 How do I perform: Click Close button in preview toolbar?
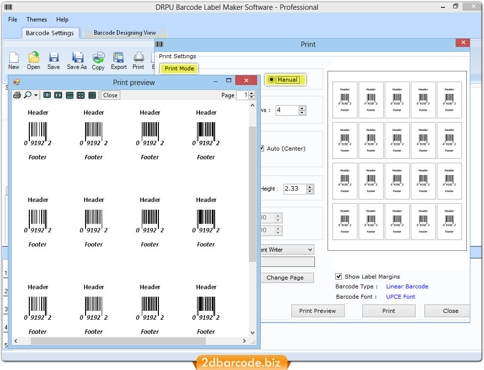110,95
